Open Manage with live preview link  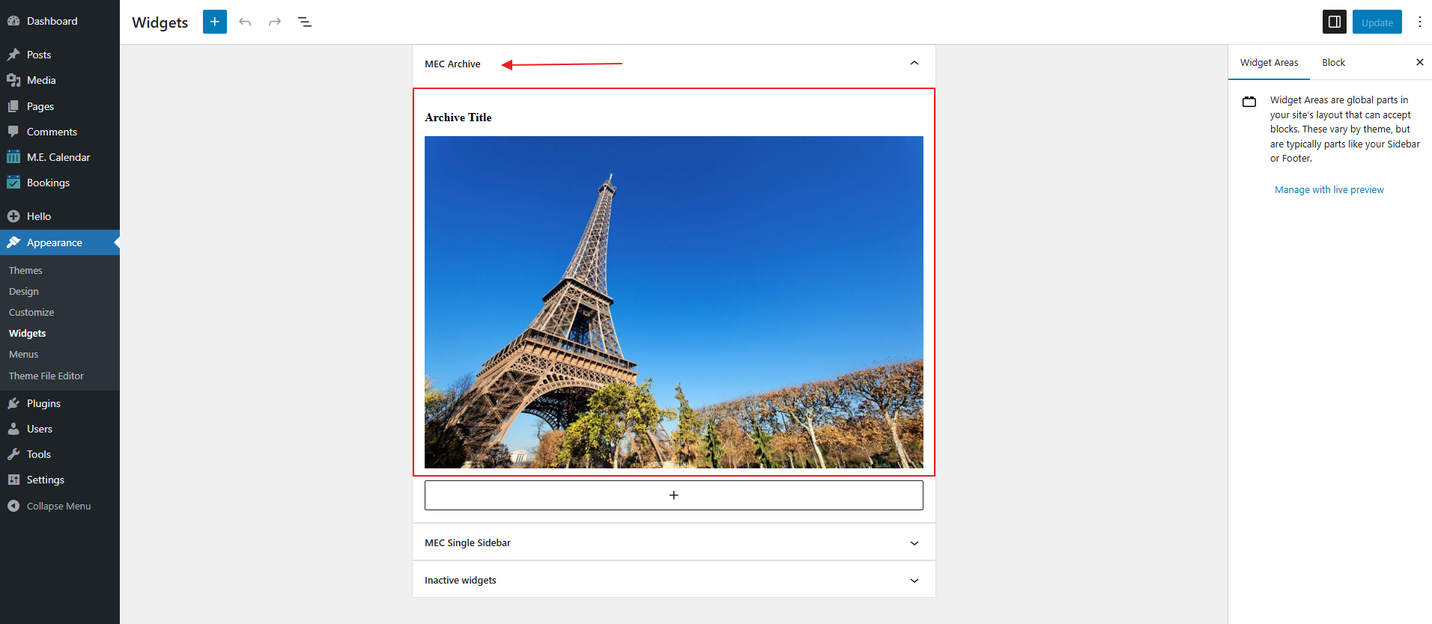[1329, 189]
